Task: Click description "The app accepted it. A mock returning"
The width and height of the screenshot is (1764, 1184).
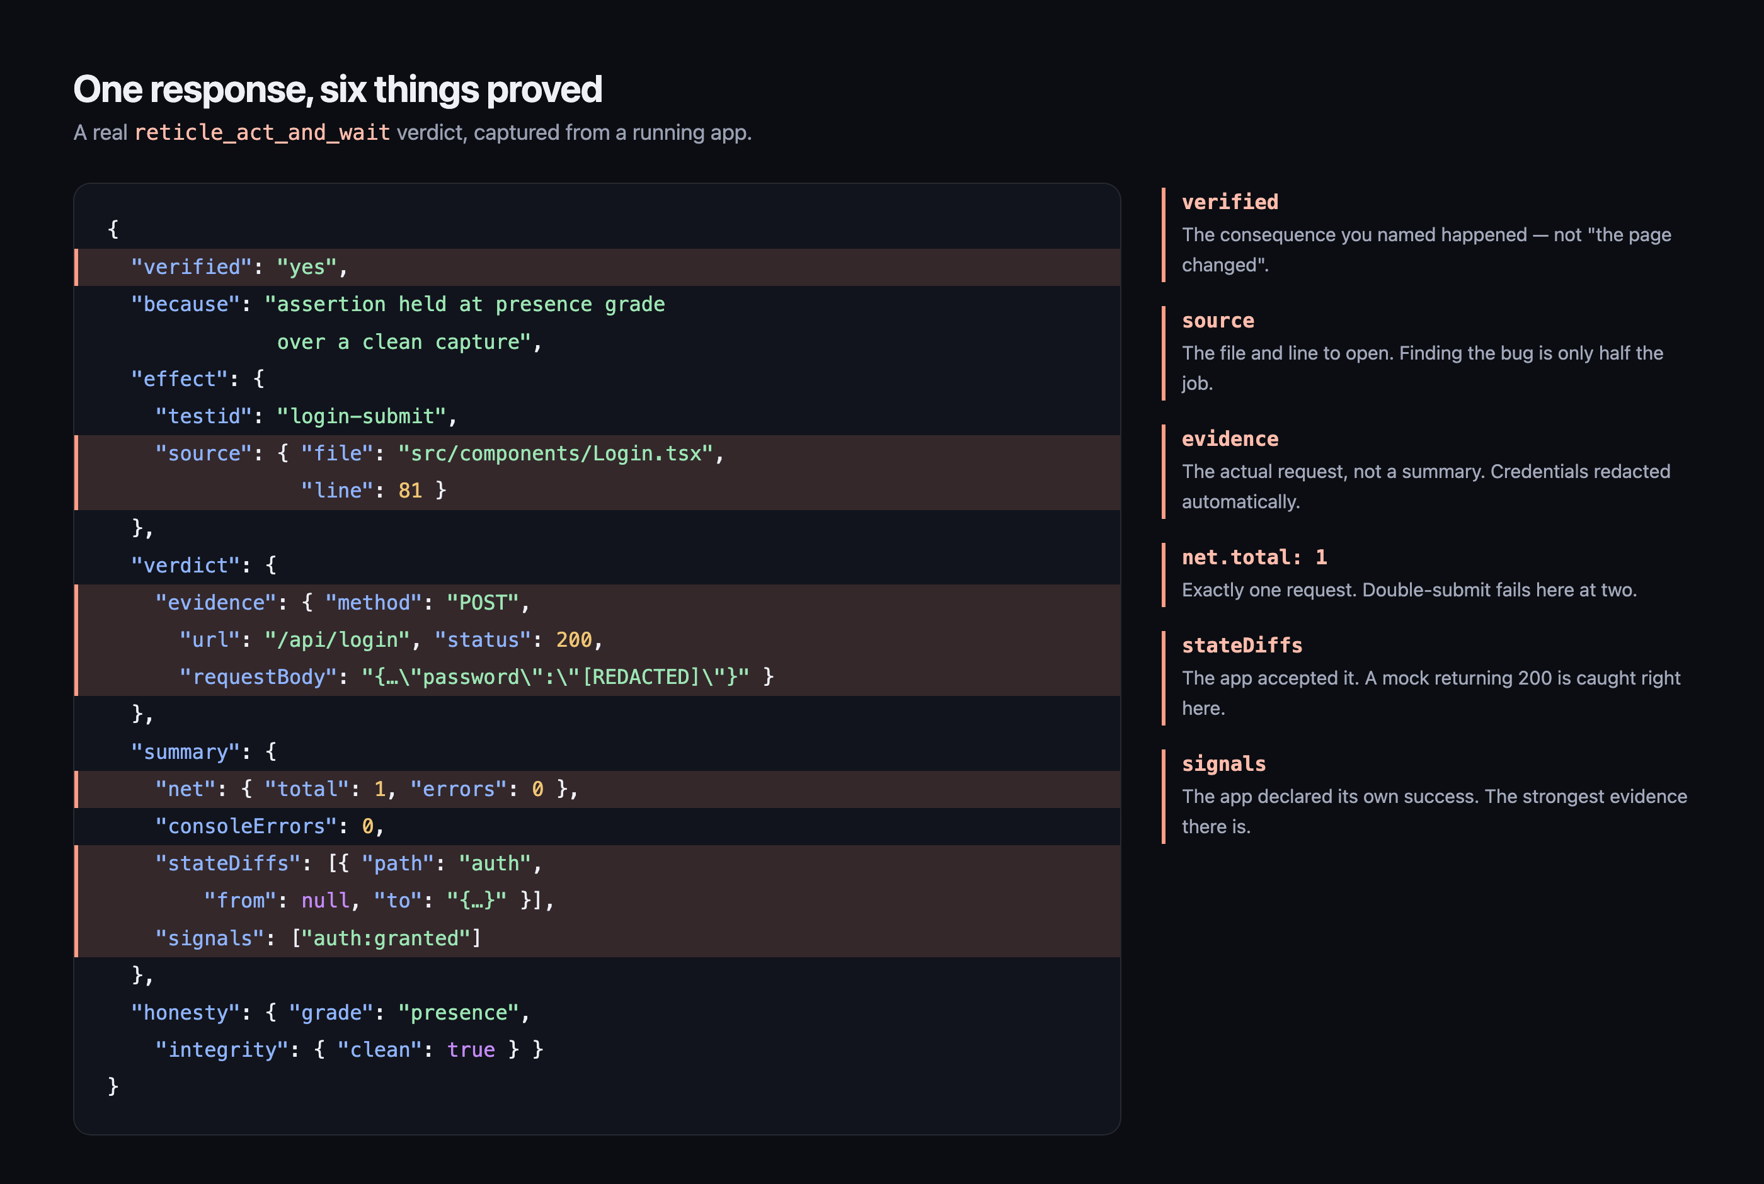Action: 1431,693
